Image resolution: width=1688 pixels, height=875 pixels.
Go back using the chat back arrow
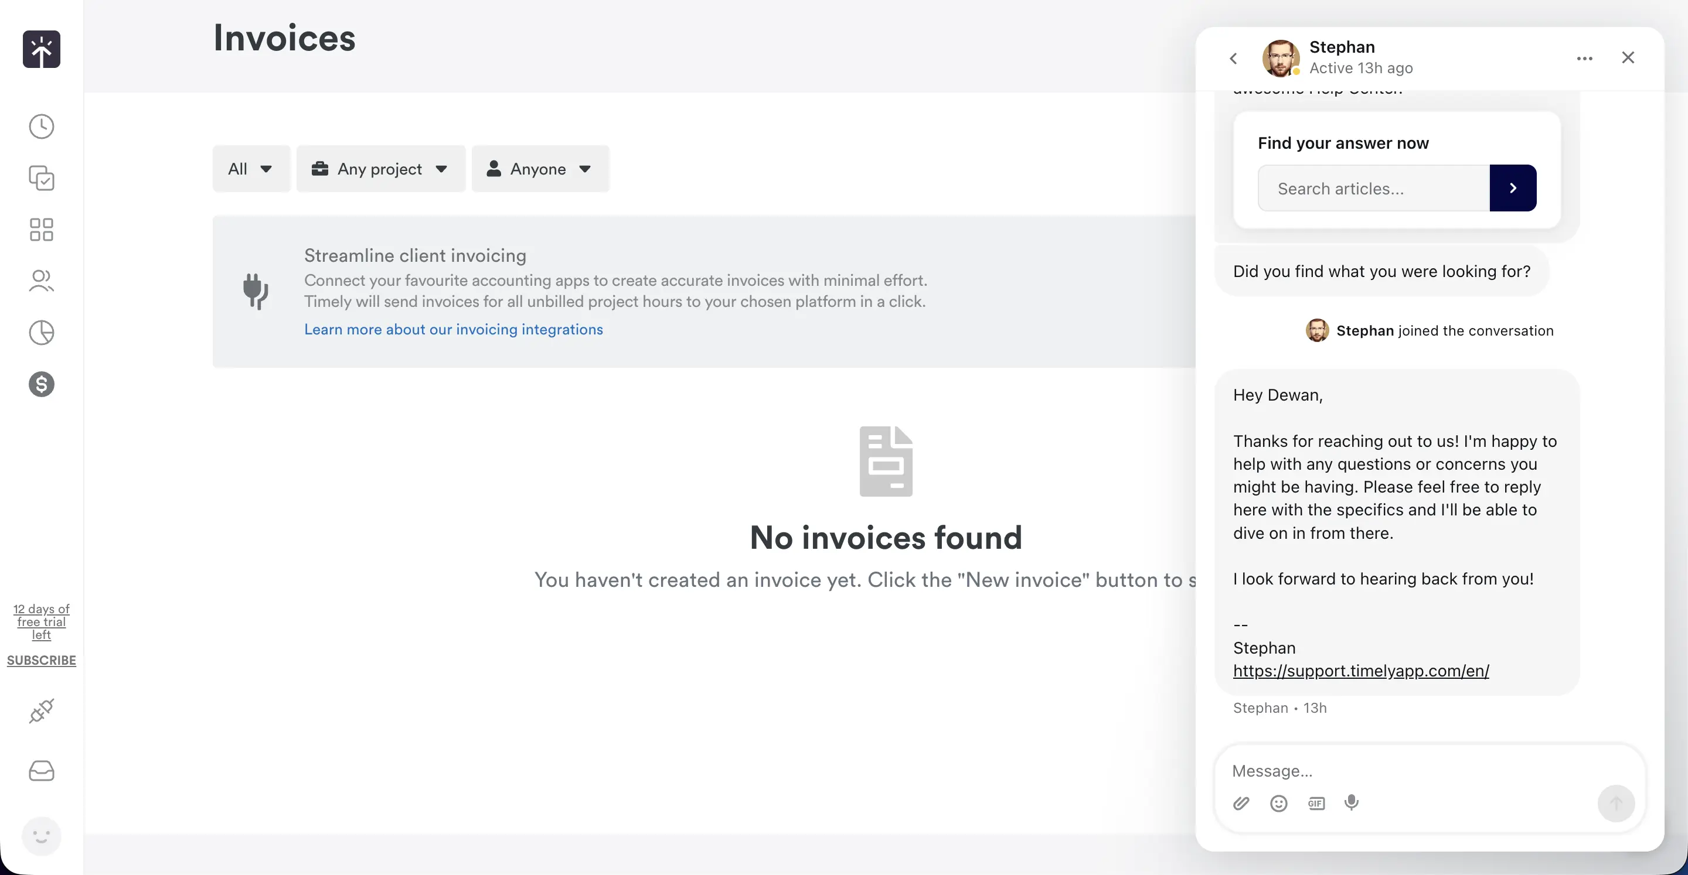point(1234,59)
